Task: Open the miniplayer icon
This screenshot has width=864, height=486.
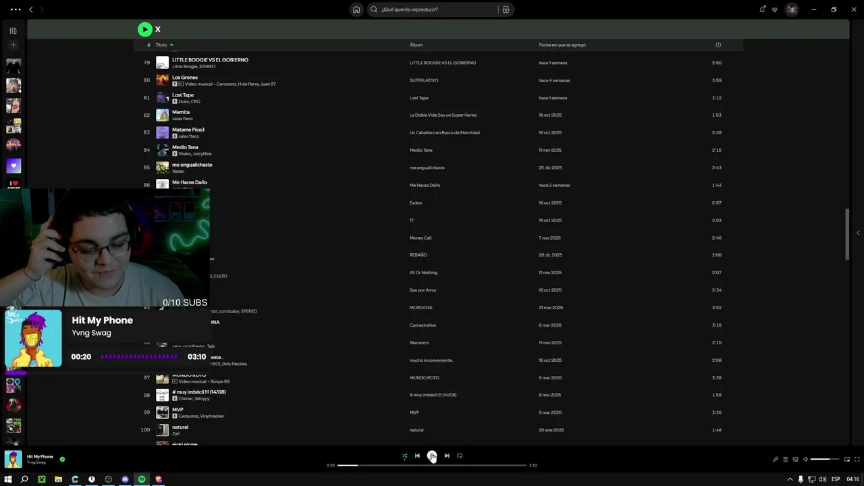Action: [847, 459]
